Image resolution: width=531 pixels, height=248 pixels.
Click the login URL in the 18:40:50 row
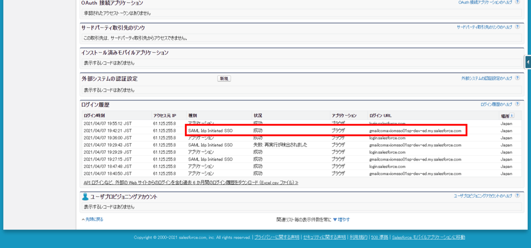point(416,173)
